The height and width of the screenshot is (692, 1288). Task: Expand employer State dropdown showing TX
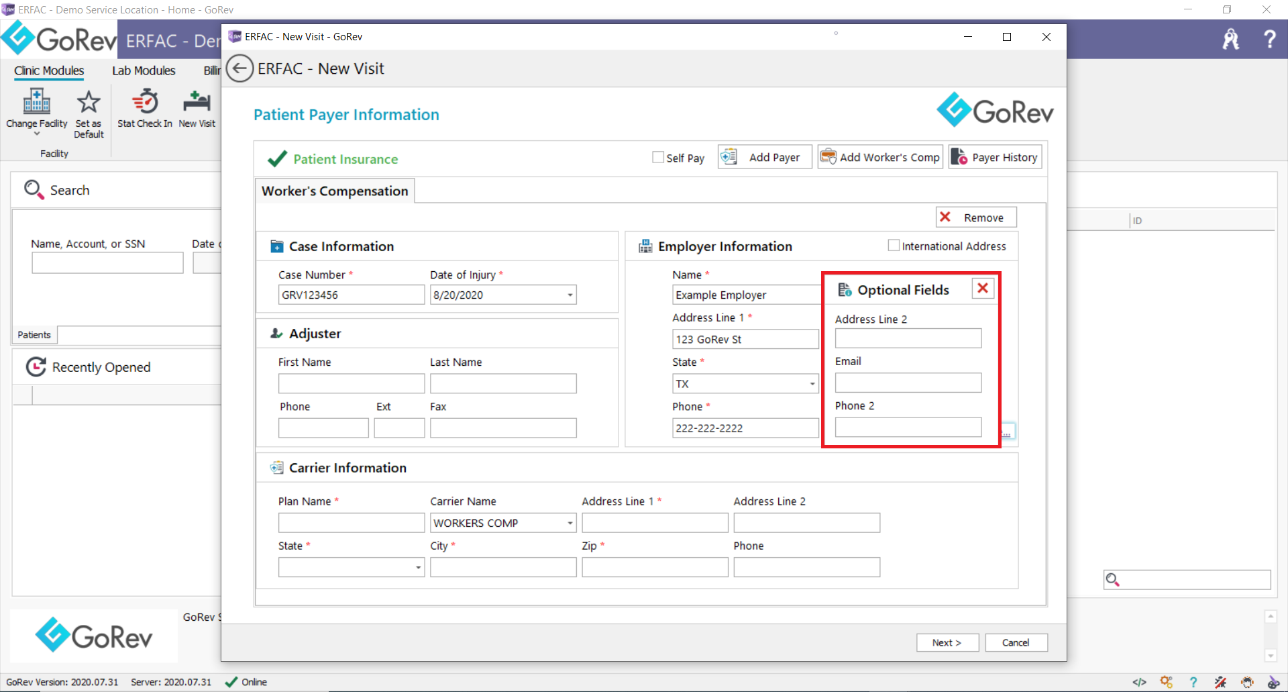click(812, 384)
